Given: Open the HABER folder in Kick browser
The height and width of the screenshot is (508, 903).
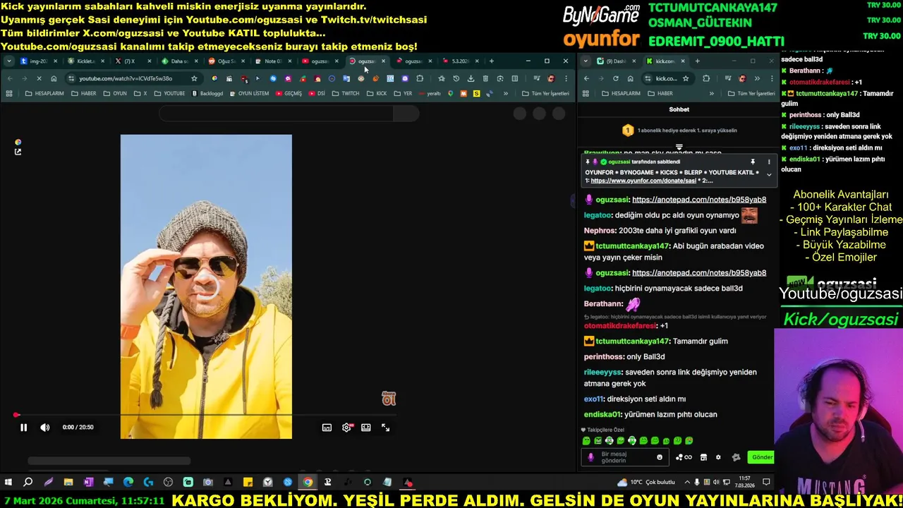Looking at the screenshot, I should pos(660,93).
